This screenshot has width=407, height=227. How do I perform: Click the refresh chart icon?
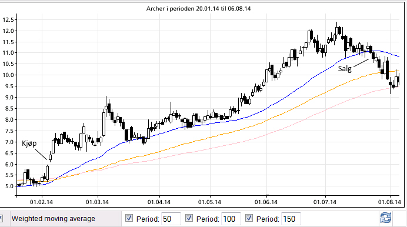(x=386, y=218)
